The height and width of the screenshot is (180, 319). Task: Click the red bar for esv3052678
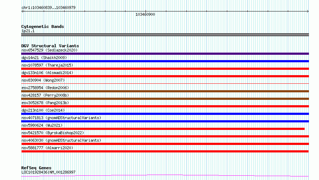coord(165,106)
